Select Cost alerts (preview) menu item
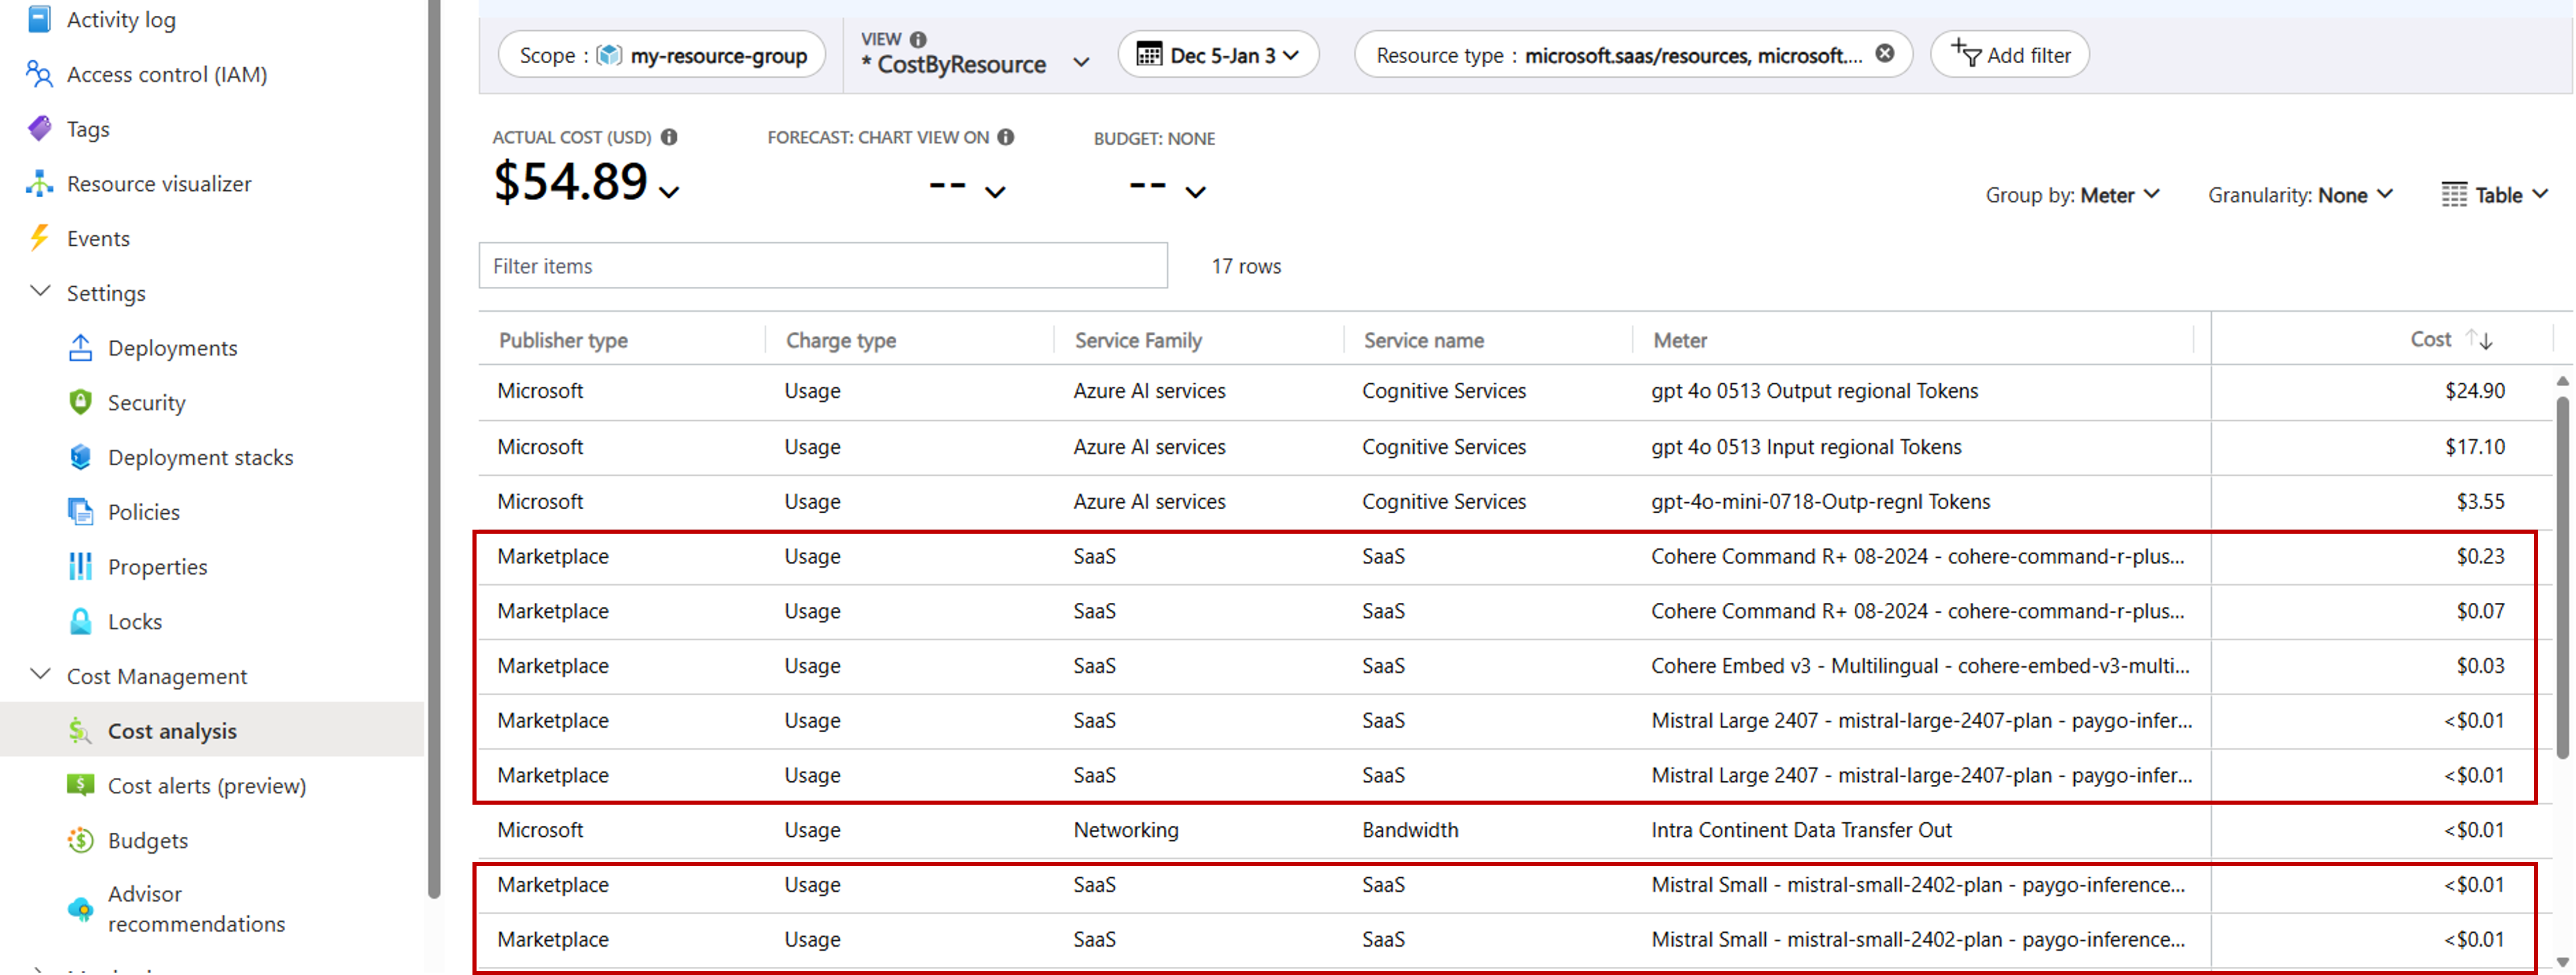2576x975 pixels. (x=206, y=785)
